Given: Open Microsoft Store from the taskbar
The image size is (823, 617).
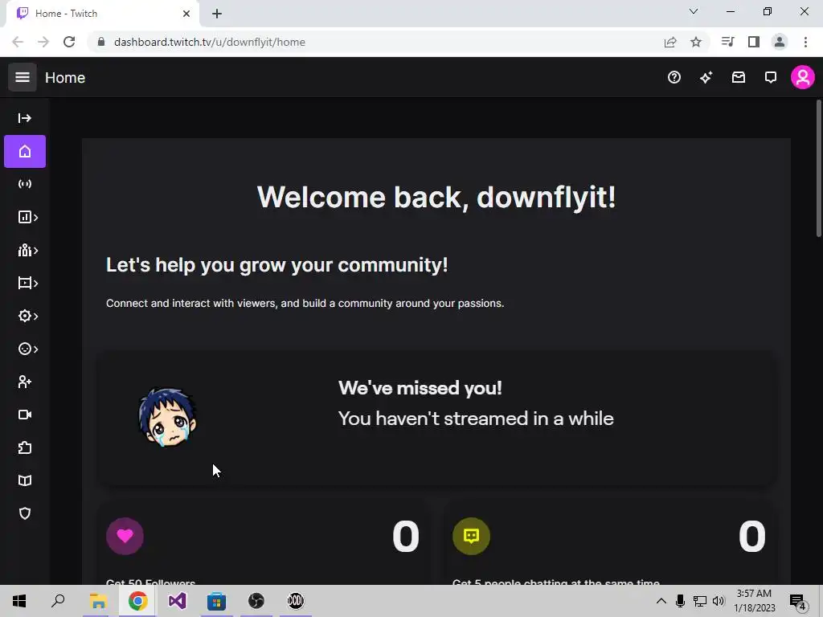Looking at the screenshot, I should coord(216,601).
